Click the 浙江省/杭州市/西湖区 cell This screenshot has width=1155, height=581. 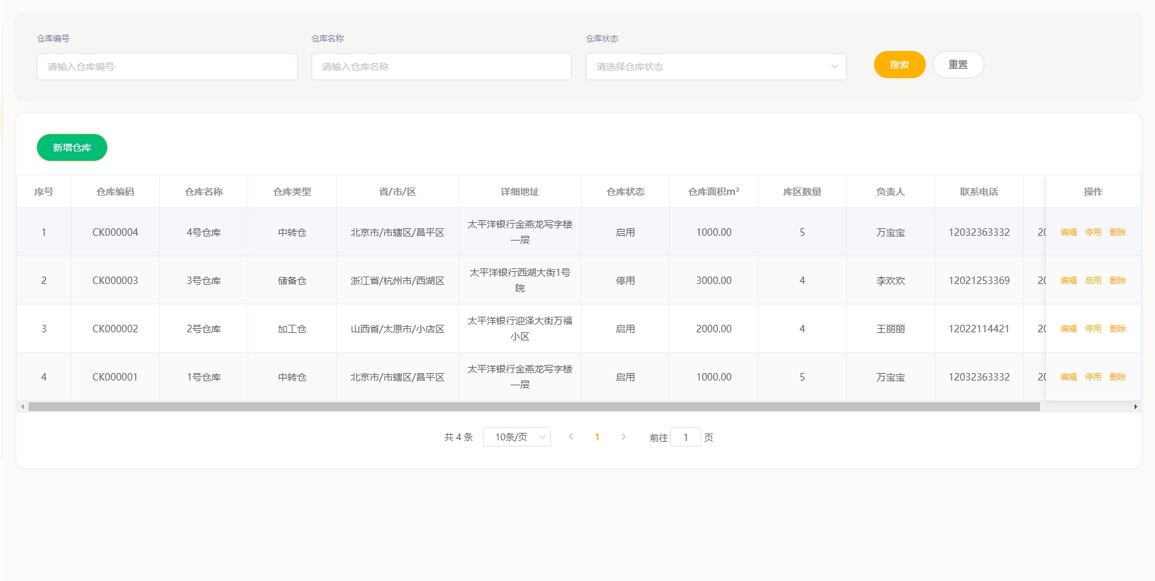[x=397, y=281]
